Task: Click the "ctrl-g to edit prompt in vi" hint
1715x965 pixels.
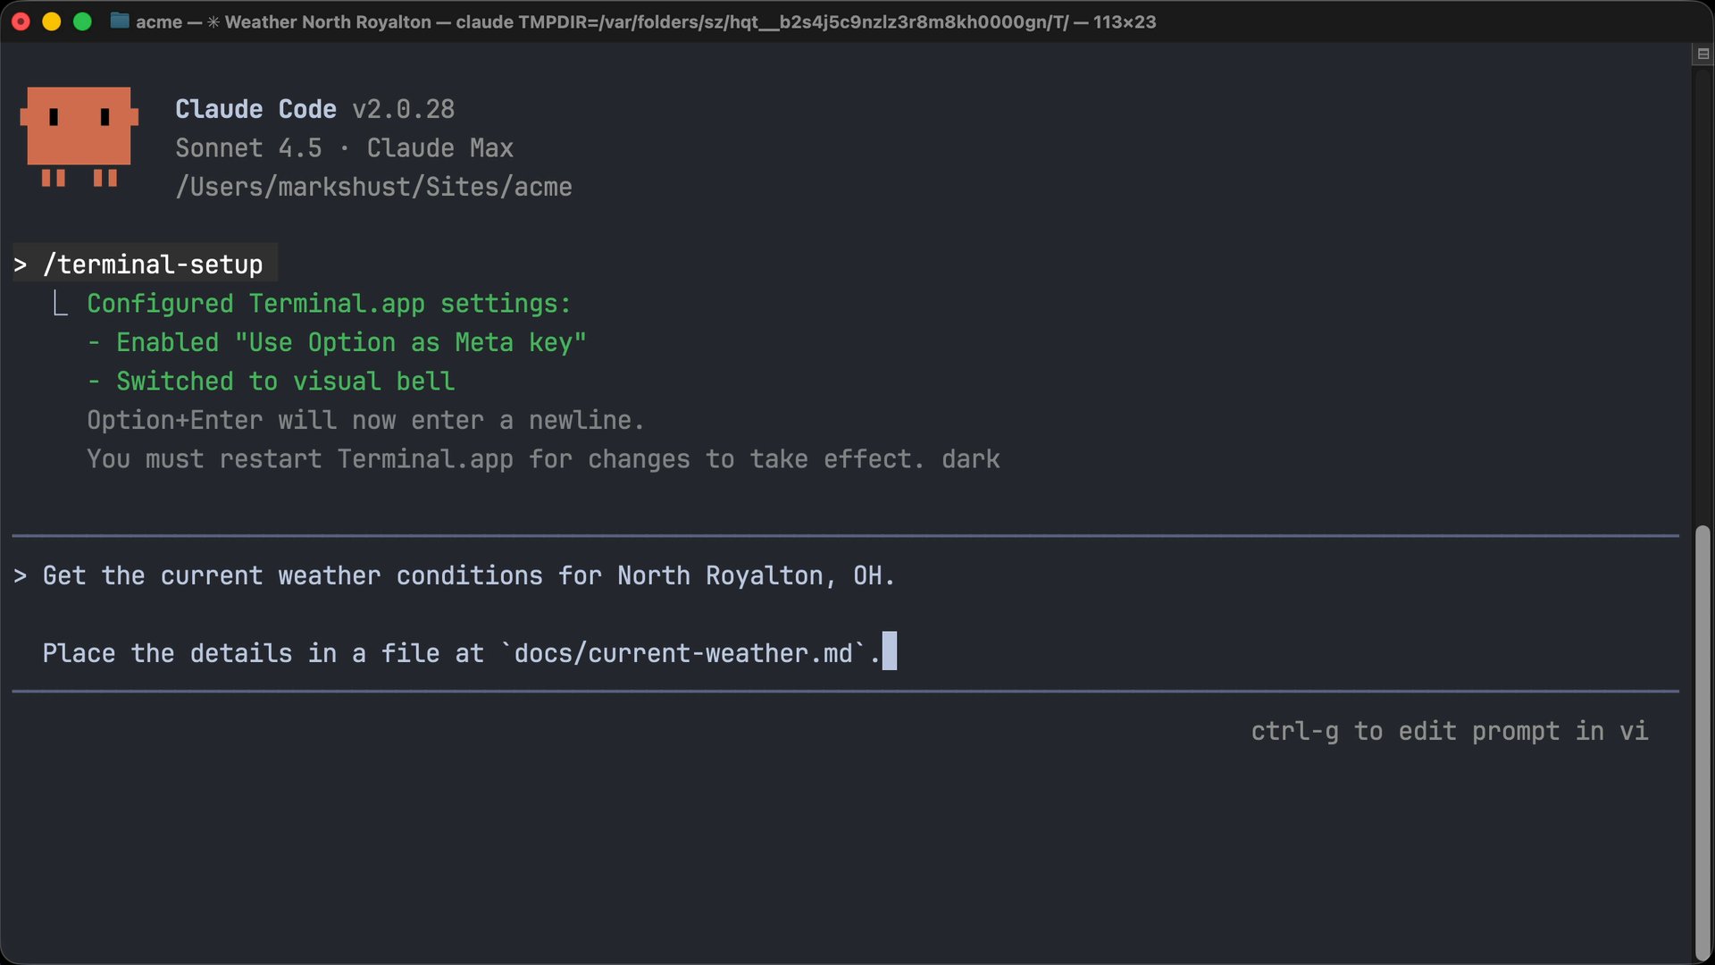Action: point(1449,731)
